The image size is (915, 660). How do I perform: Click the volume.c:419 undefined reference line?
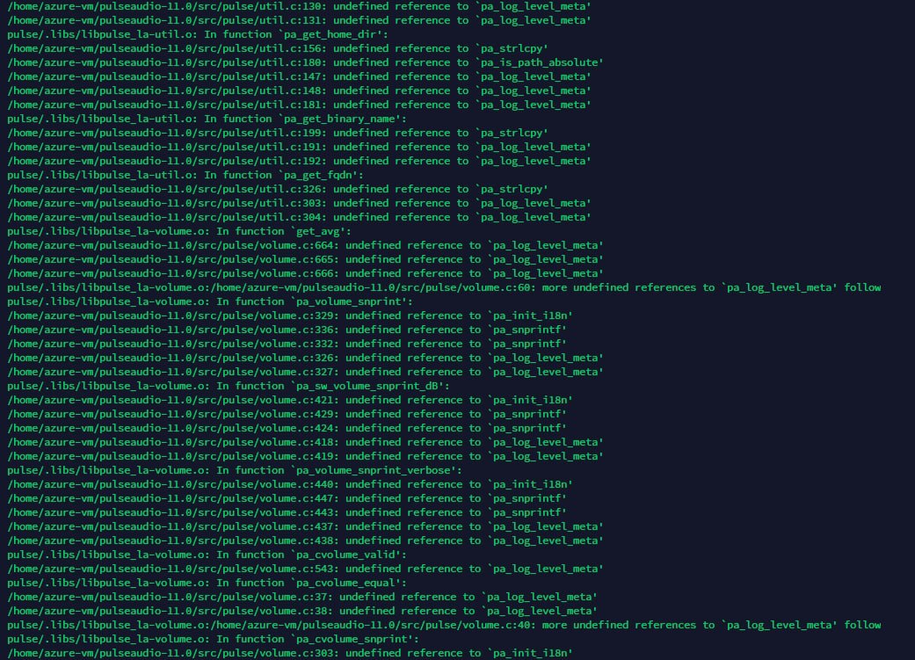click(305, 456)
